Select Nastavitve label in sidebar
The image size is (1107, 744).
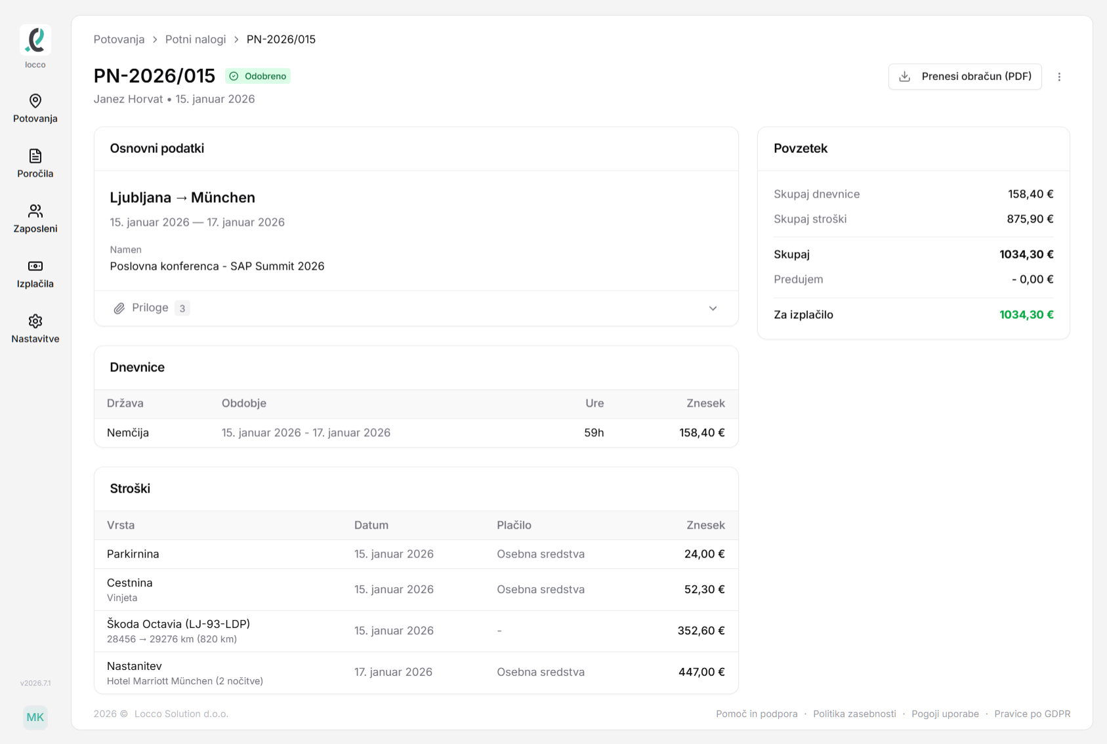pos(35,339)
